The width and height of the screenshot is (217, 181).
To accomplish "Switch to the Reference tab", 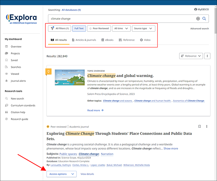I will [127, 40].
